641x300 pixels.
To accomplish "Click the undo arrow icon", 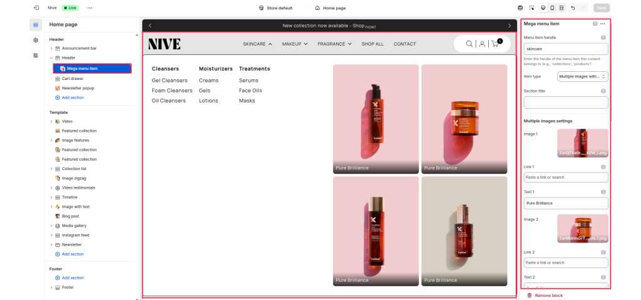I will pos(573,8).
